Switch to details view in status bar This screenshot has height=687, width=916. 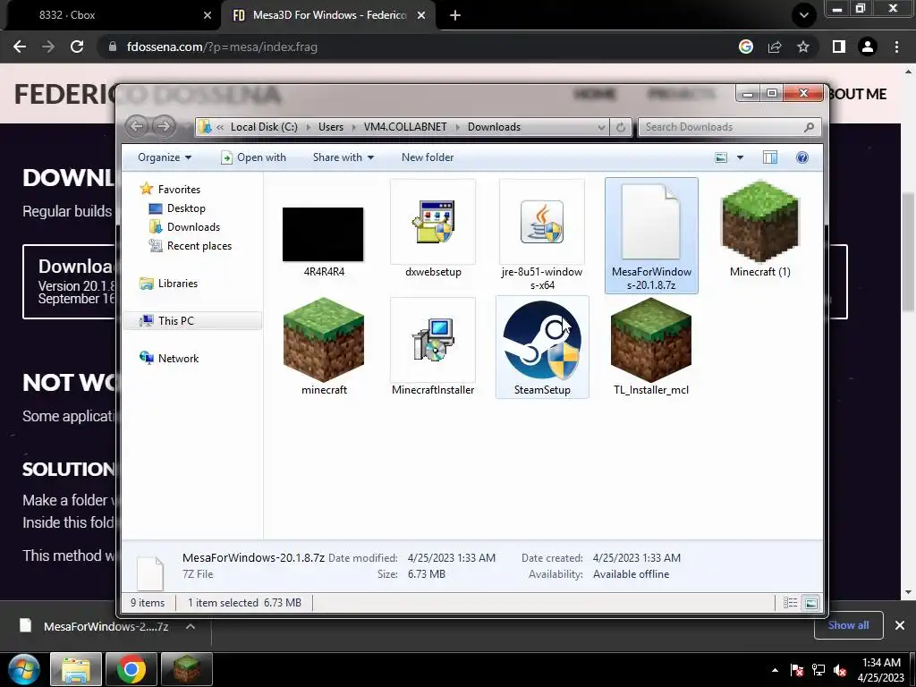pos(790,603)
